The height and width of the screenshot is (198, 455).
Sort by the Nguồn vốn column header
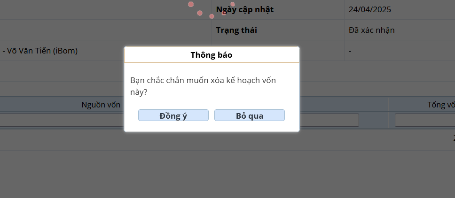click(101, 105)
